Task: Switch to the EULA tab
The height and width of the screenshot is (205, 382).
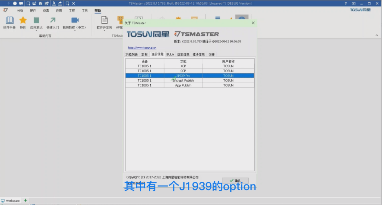Action: [x=170, y=54]
